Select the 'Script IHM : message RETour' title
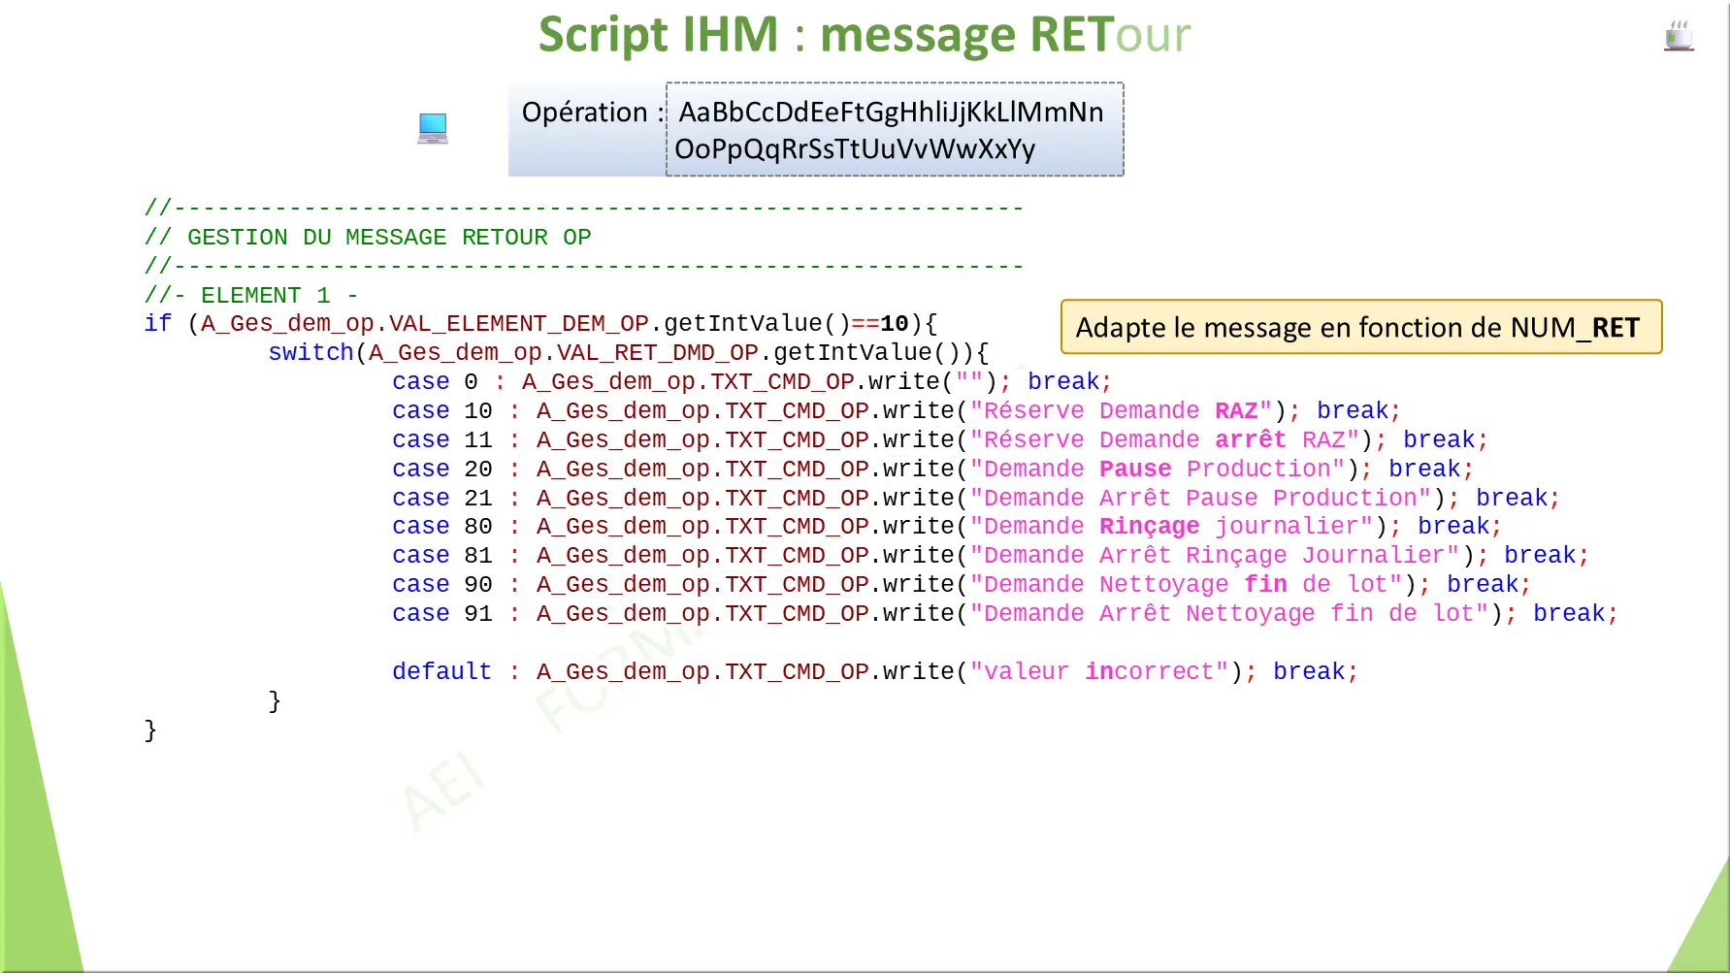Image resolution: width=1730 pixels, height=973 pixels. (865, 35)
